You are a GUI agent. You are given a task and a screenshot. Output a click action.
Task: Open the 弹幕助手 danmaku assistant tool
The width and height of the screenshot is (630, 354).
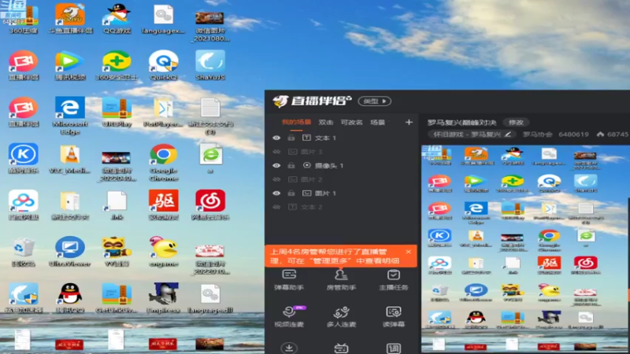pos(289,280)
